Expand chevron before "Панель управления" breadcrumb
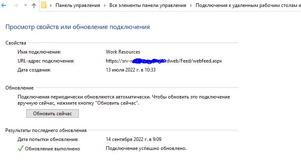This screenshot has height=161, width=301. click(51, 5)
